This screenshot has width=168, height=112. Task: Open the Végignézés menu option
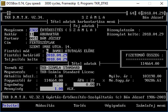click(115, 105)
